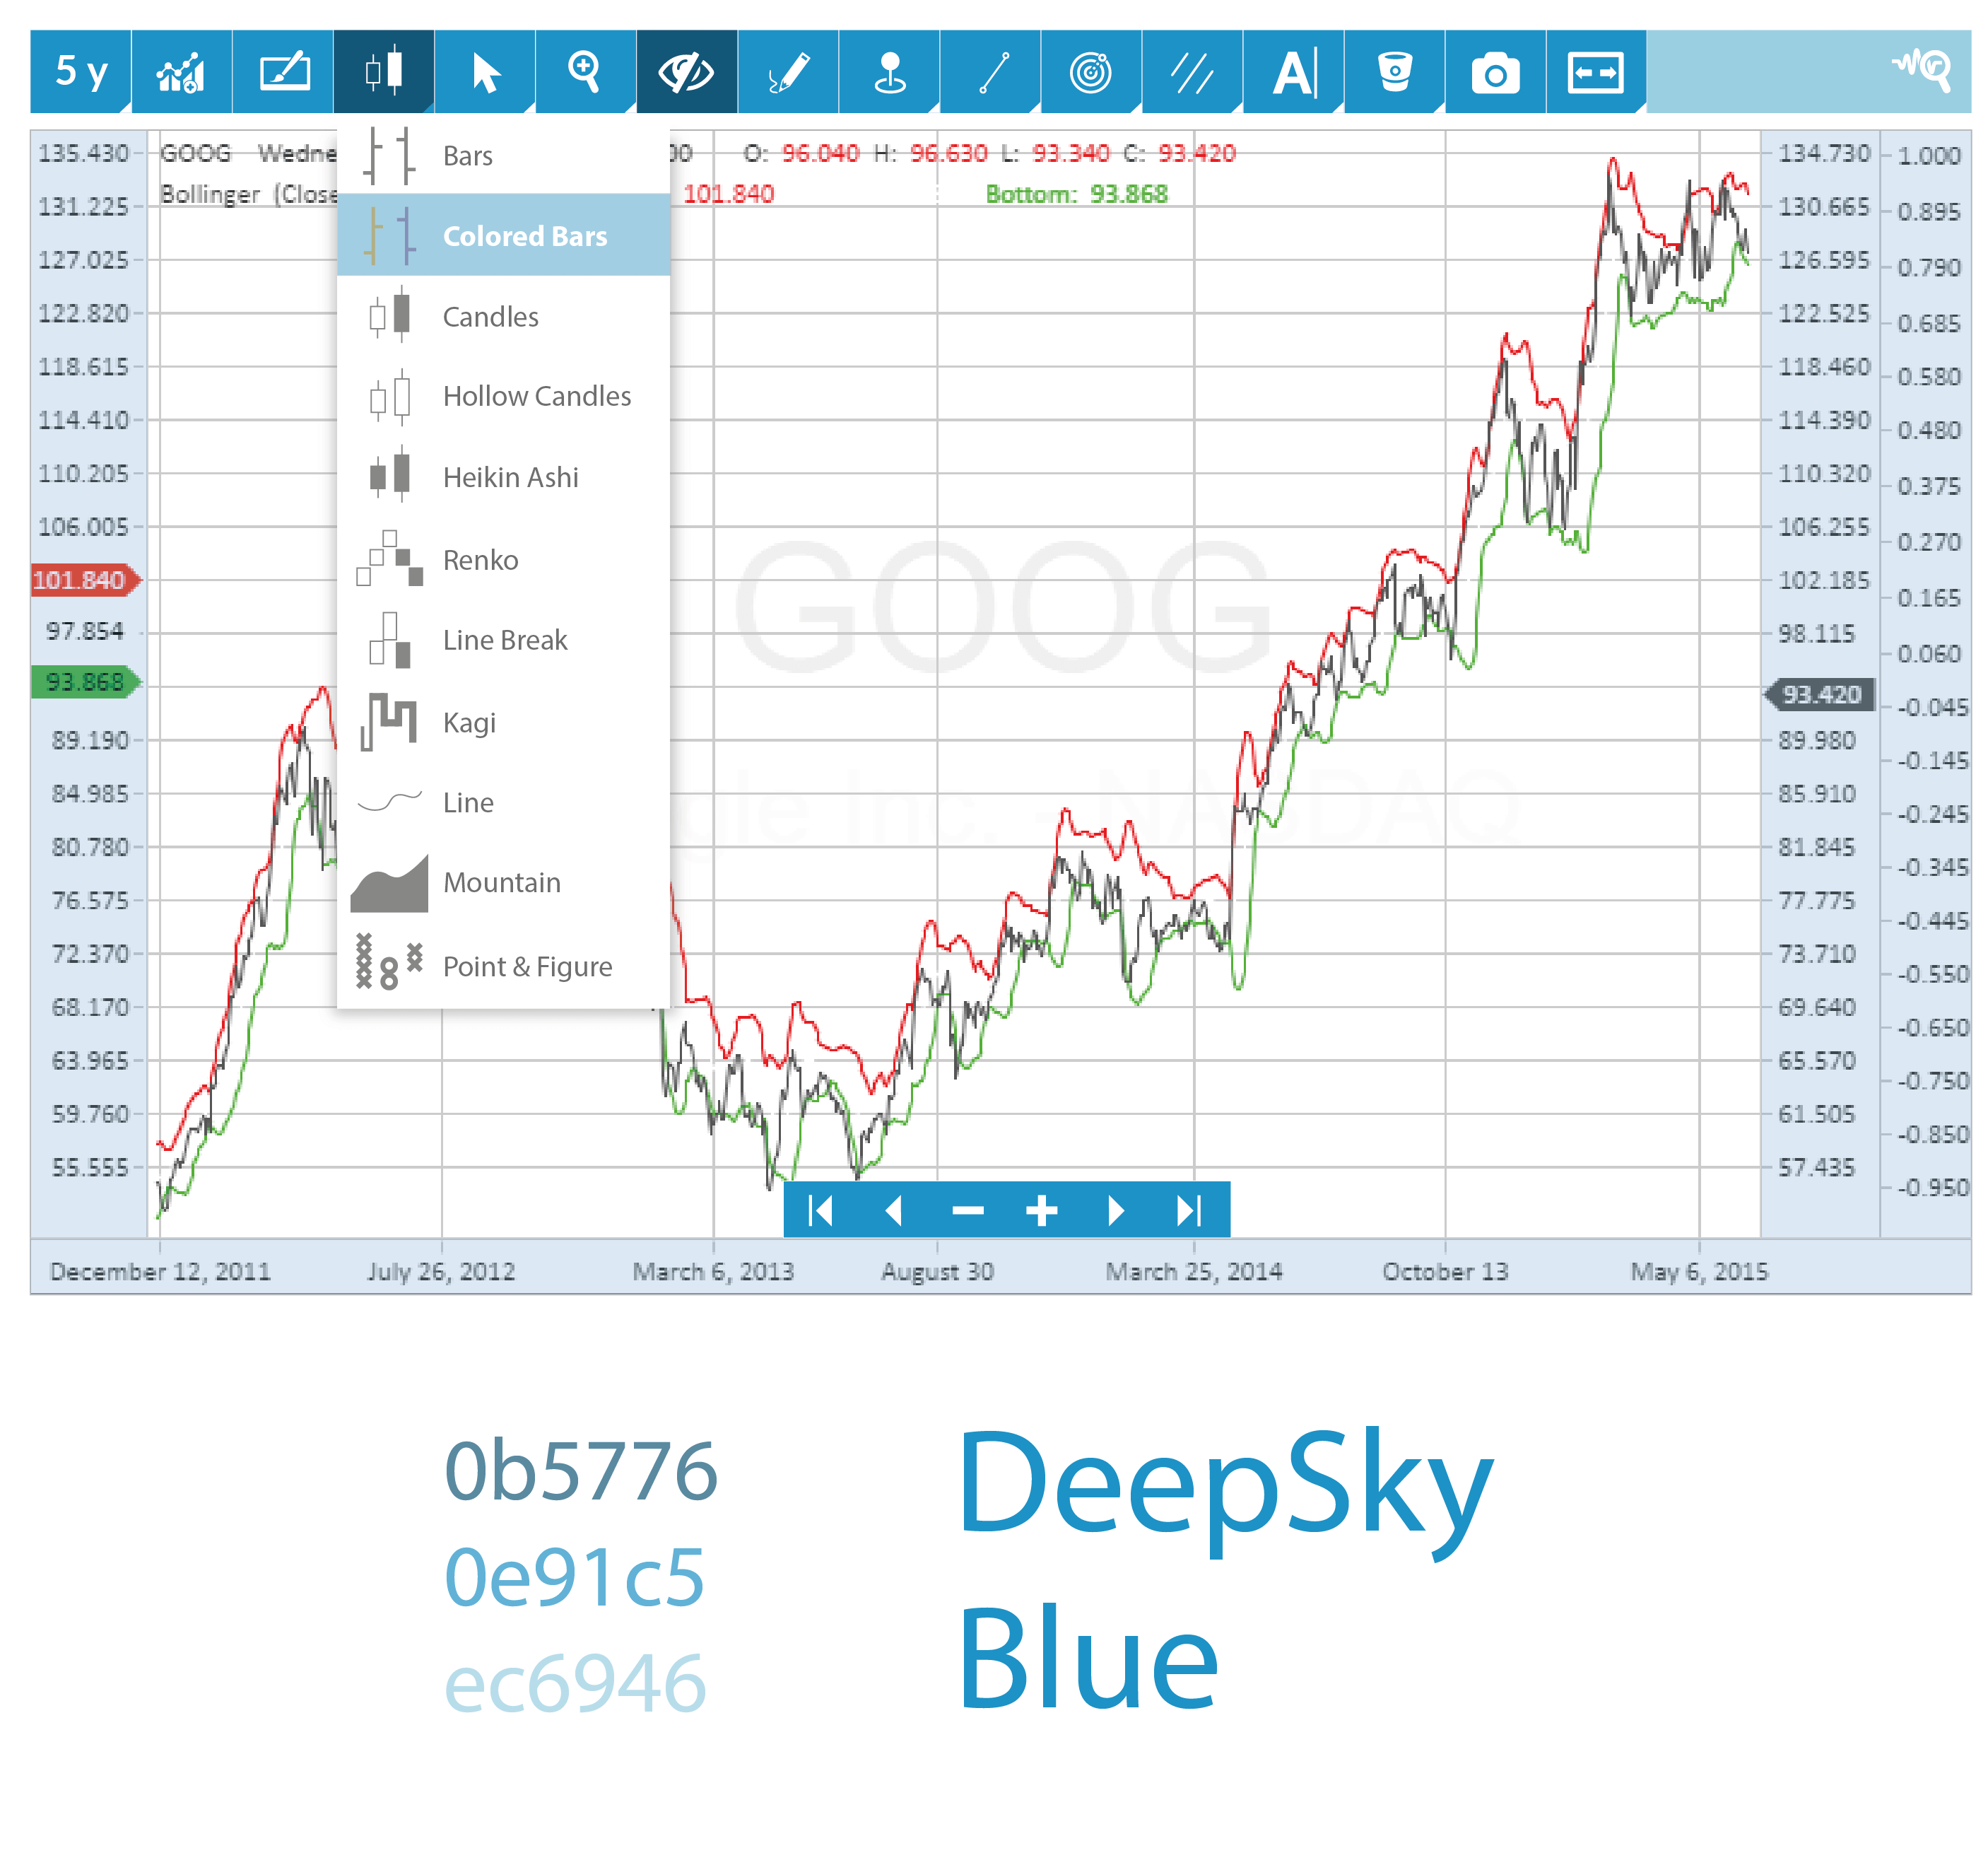This screenshot has width=1988, height=1865.
Task: Take a chart snapshot with camera icon
Action: click(1495, 72)
